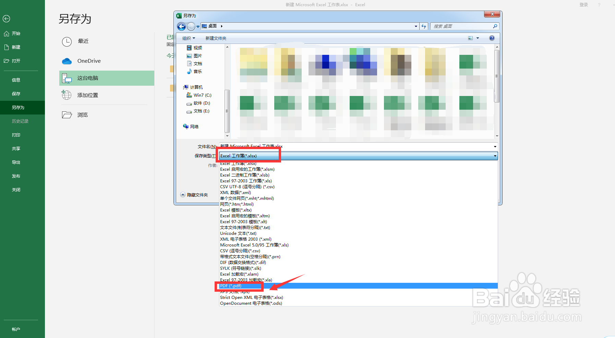Click 登录 in the title bar
The image size is (615, 338).
tap(583, 5)
